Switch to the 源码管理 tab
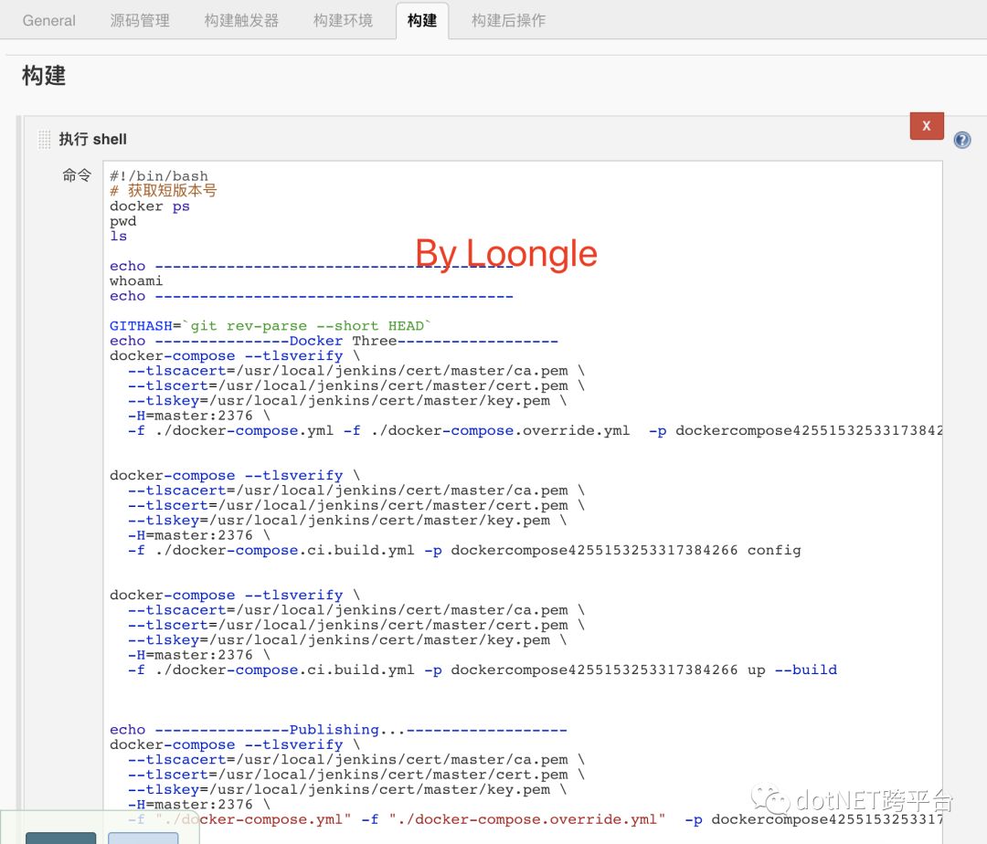 point(140,21)
